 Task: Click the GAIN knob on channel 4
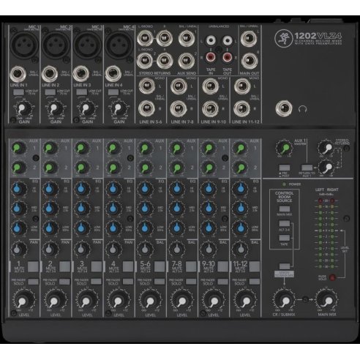[118, 108]
